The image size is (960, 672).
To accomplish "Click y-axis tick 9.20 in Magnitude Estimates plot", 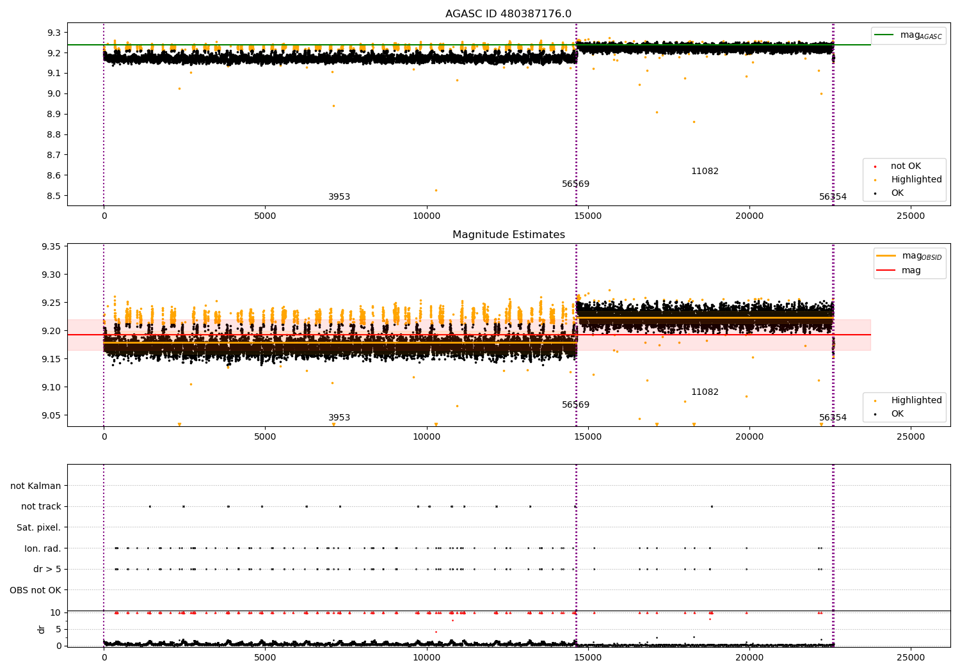I will point(51,332).
